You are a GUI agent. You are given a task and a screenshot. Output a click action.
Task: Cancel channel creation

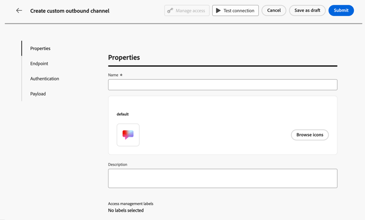click(274, 11)
